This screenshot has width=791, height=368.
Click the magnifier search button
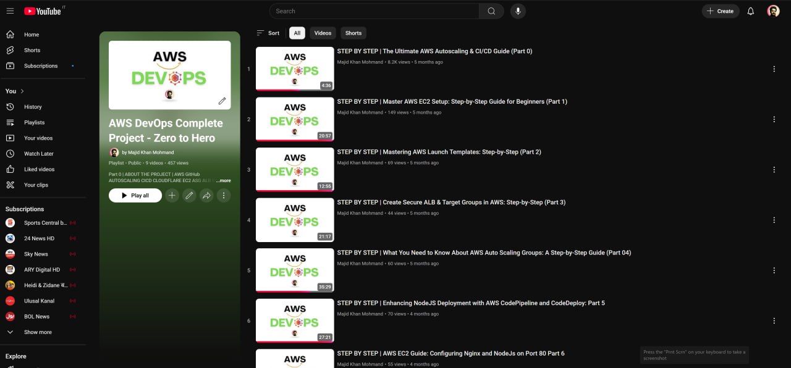(x=491, y=11)
